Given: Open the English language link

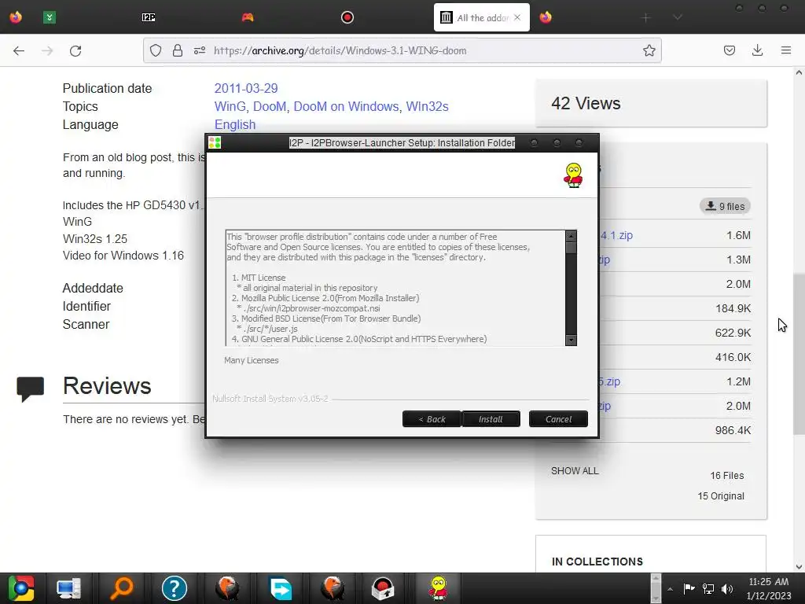Looking at the screenshot, I should coord(235,125).
